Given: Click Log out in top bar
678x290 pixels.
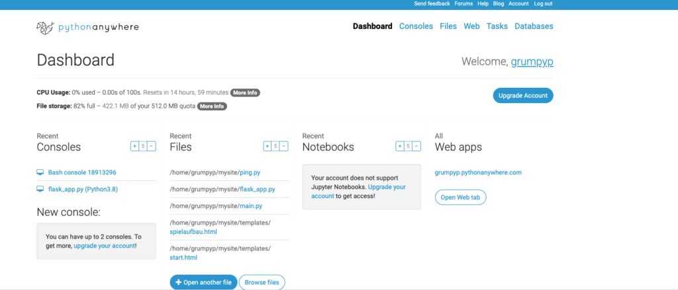Looking at the screenshot, I should coord(543,4).
